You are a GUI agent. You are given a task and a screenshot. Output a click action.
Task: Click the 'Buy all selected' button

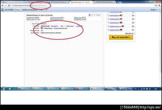[121, 37]
